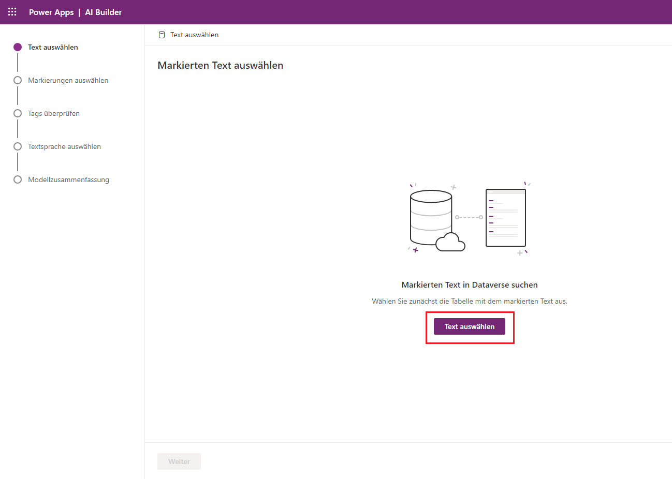Select the Modellzusammenfassung step circle
Screen dimensions: 672x479
click(18, 179)
